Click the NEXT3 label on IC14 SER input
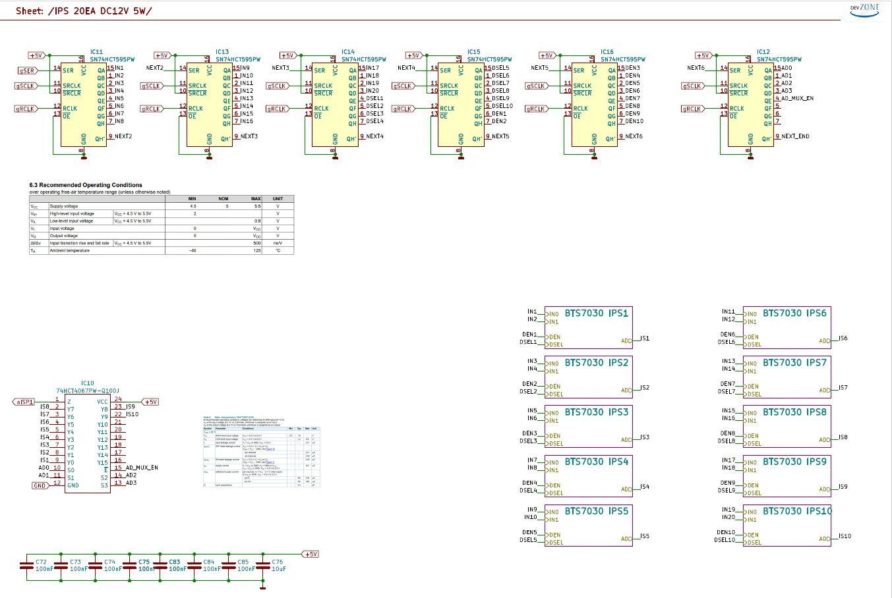The height and width of the screenshot is (598, 892). pos(280,67)
